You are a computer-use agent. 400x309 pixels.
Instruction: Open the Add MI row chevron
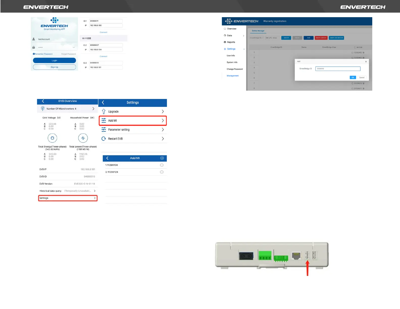pos(163,121)
